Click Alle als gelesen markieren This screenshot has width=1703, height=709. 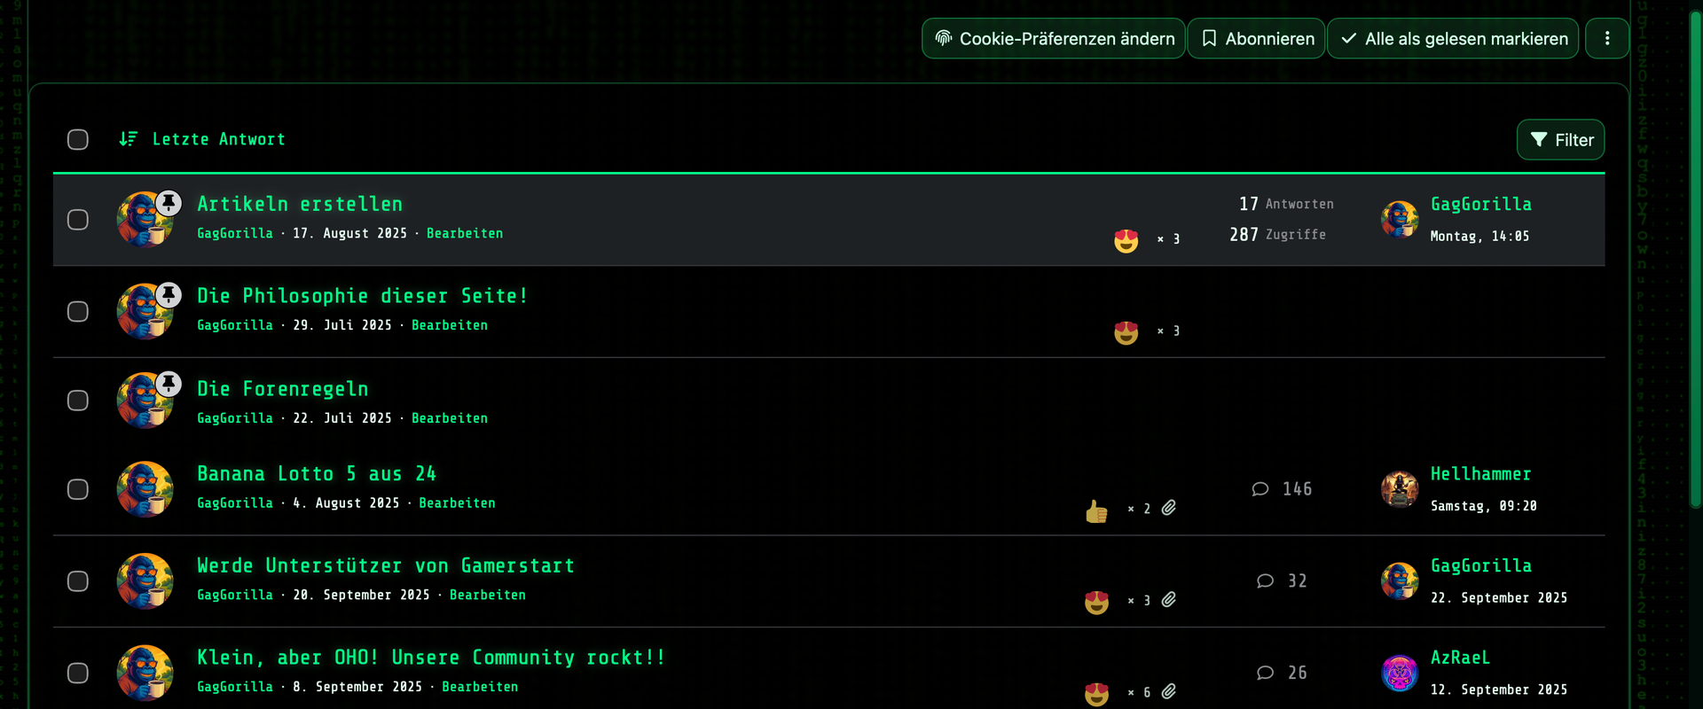pos(1453,39)
